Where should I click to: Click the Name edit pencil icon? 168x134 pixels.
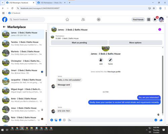(x=110, y=60)
